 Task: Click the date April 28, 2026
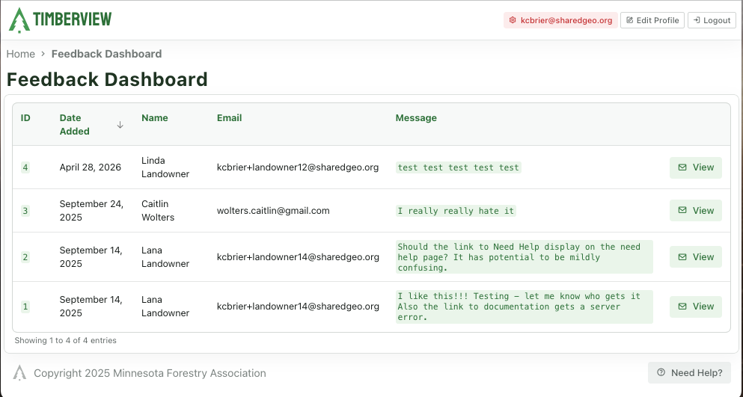pos(91,167)
